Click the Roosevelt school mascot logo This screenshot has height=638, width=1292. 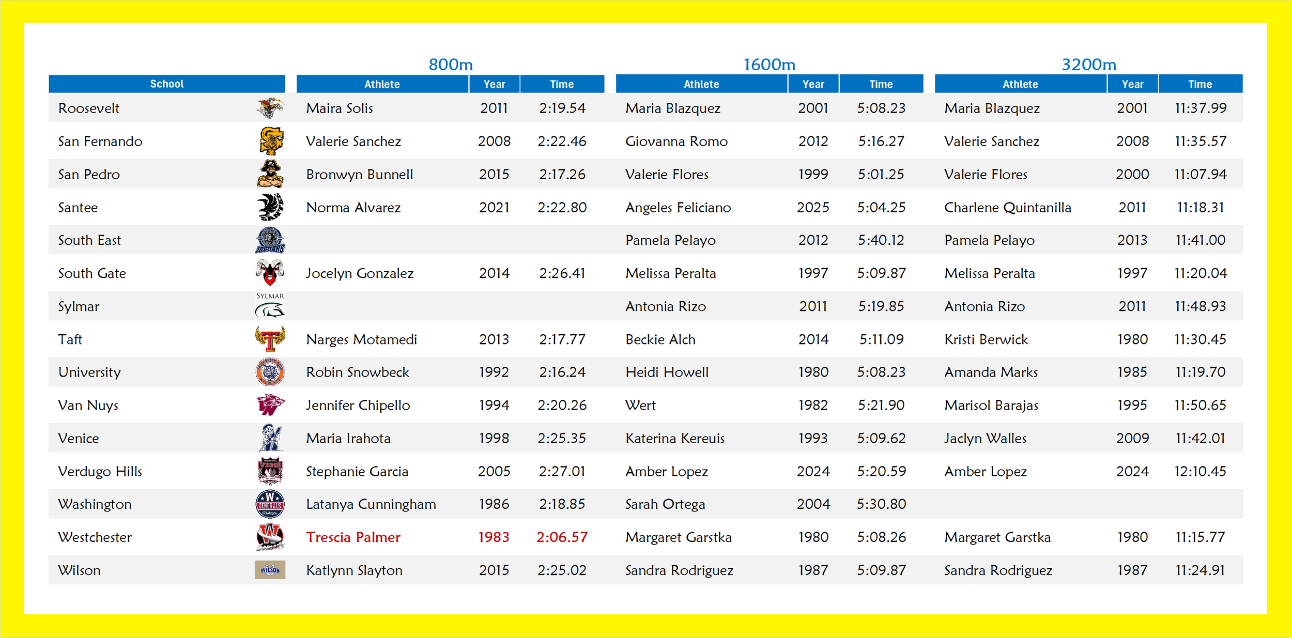(270, 108)
